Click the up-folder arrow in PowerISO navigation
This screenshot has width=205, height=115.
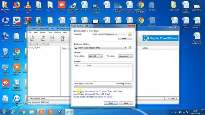[x=44, y=44]
